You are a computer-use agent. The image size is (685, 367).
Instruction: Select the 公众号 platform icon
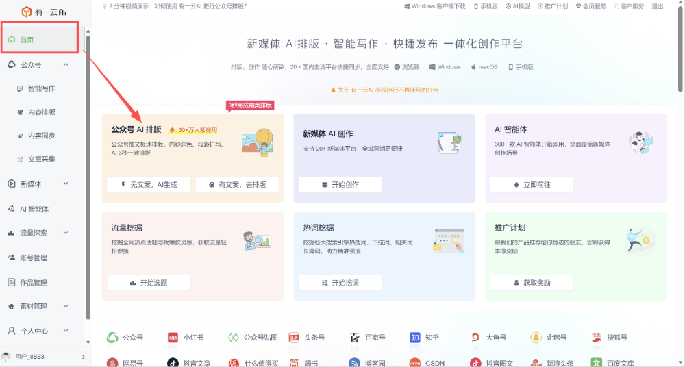112,338
